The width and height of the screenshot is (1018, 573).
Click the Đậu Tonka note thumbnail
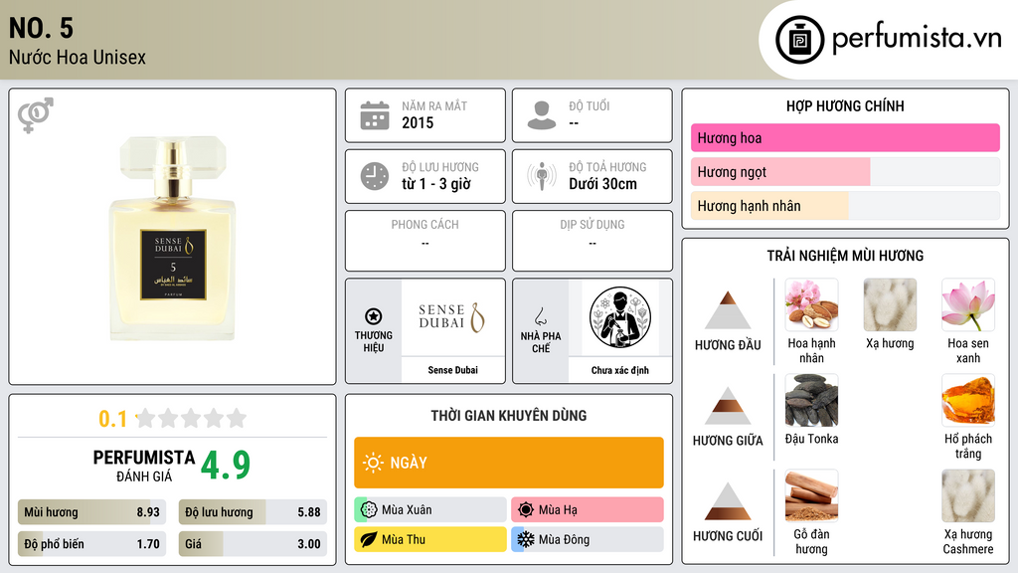click(811, 400)
